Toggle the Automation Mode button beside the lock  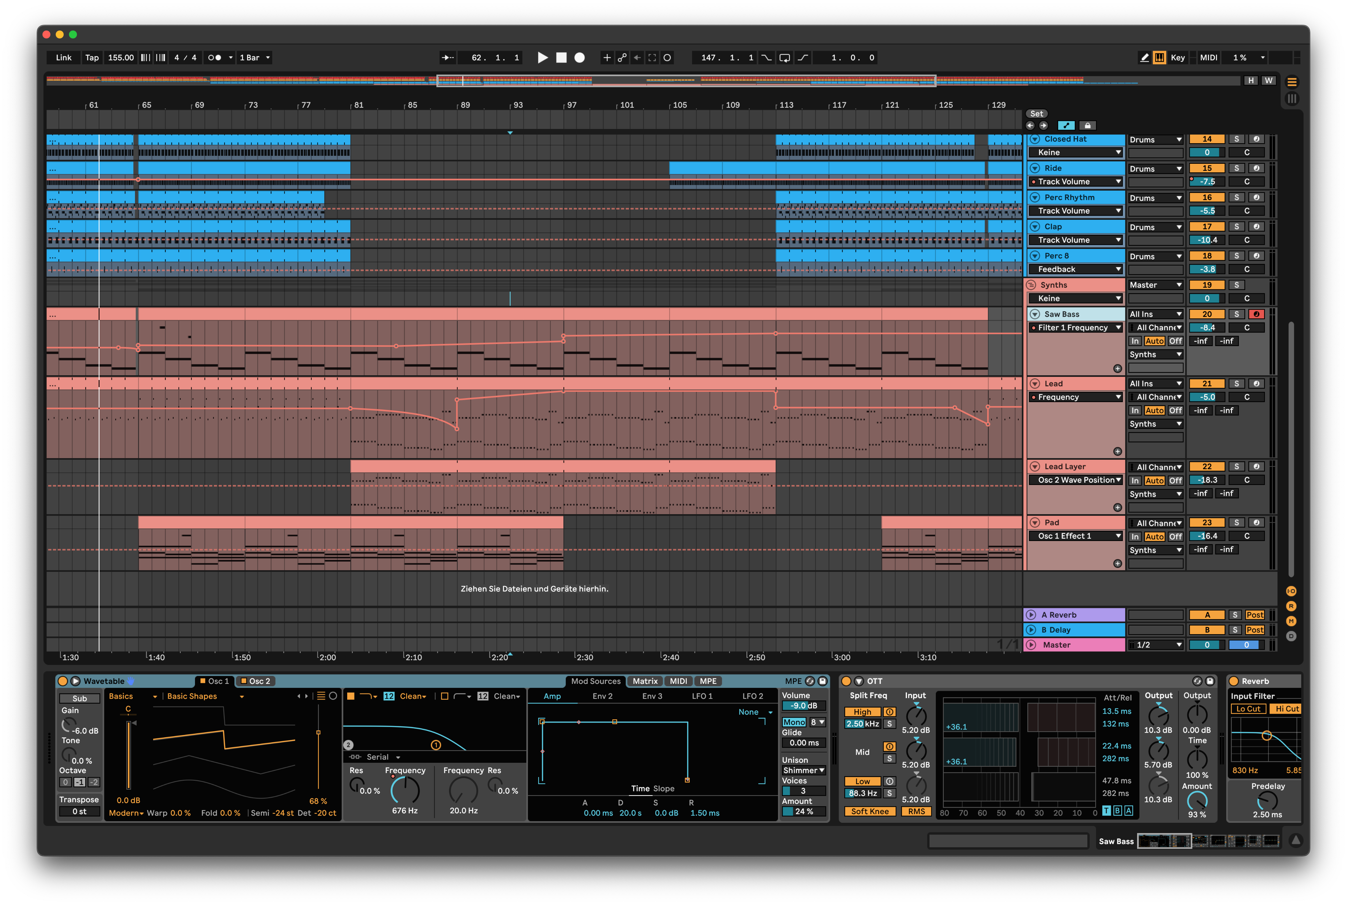[x=1066, y=125]
